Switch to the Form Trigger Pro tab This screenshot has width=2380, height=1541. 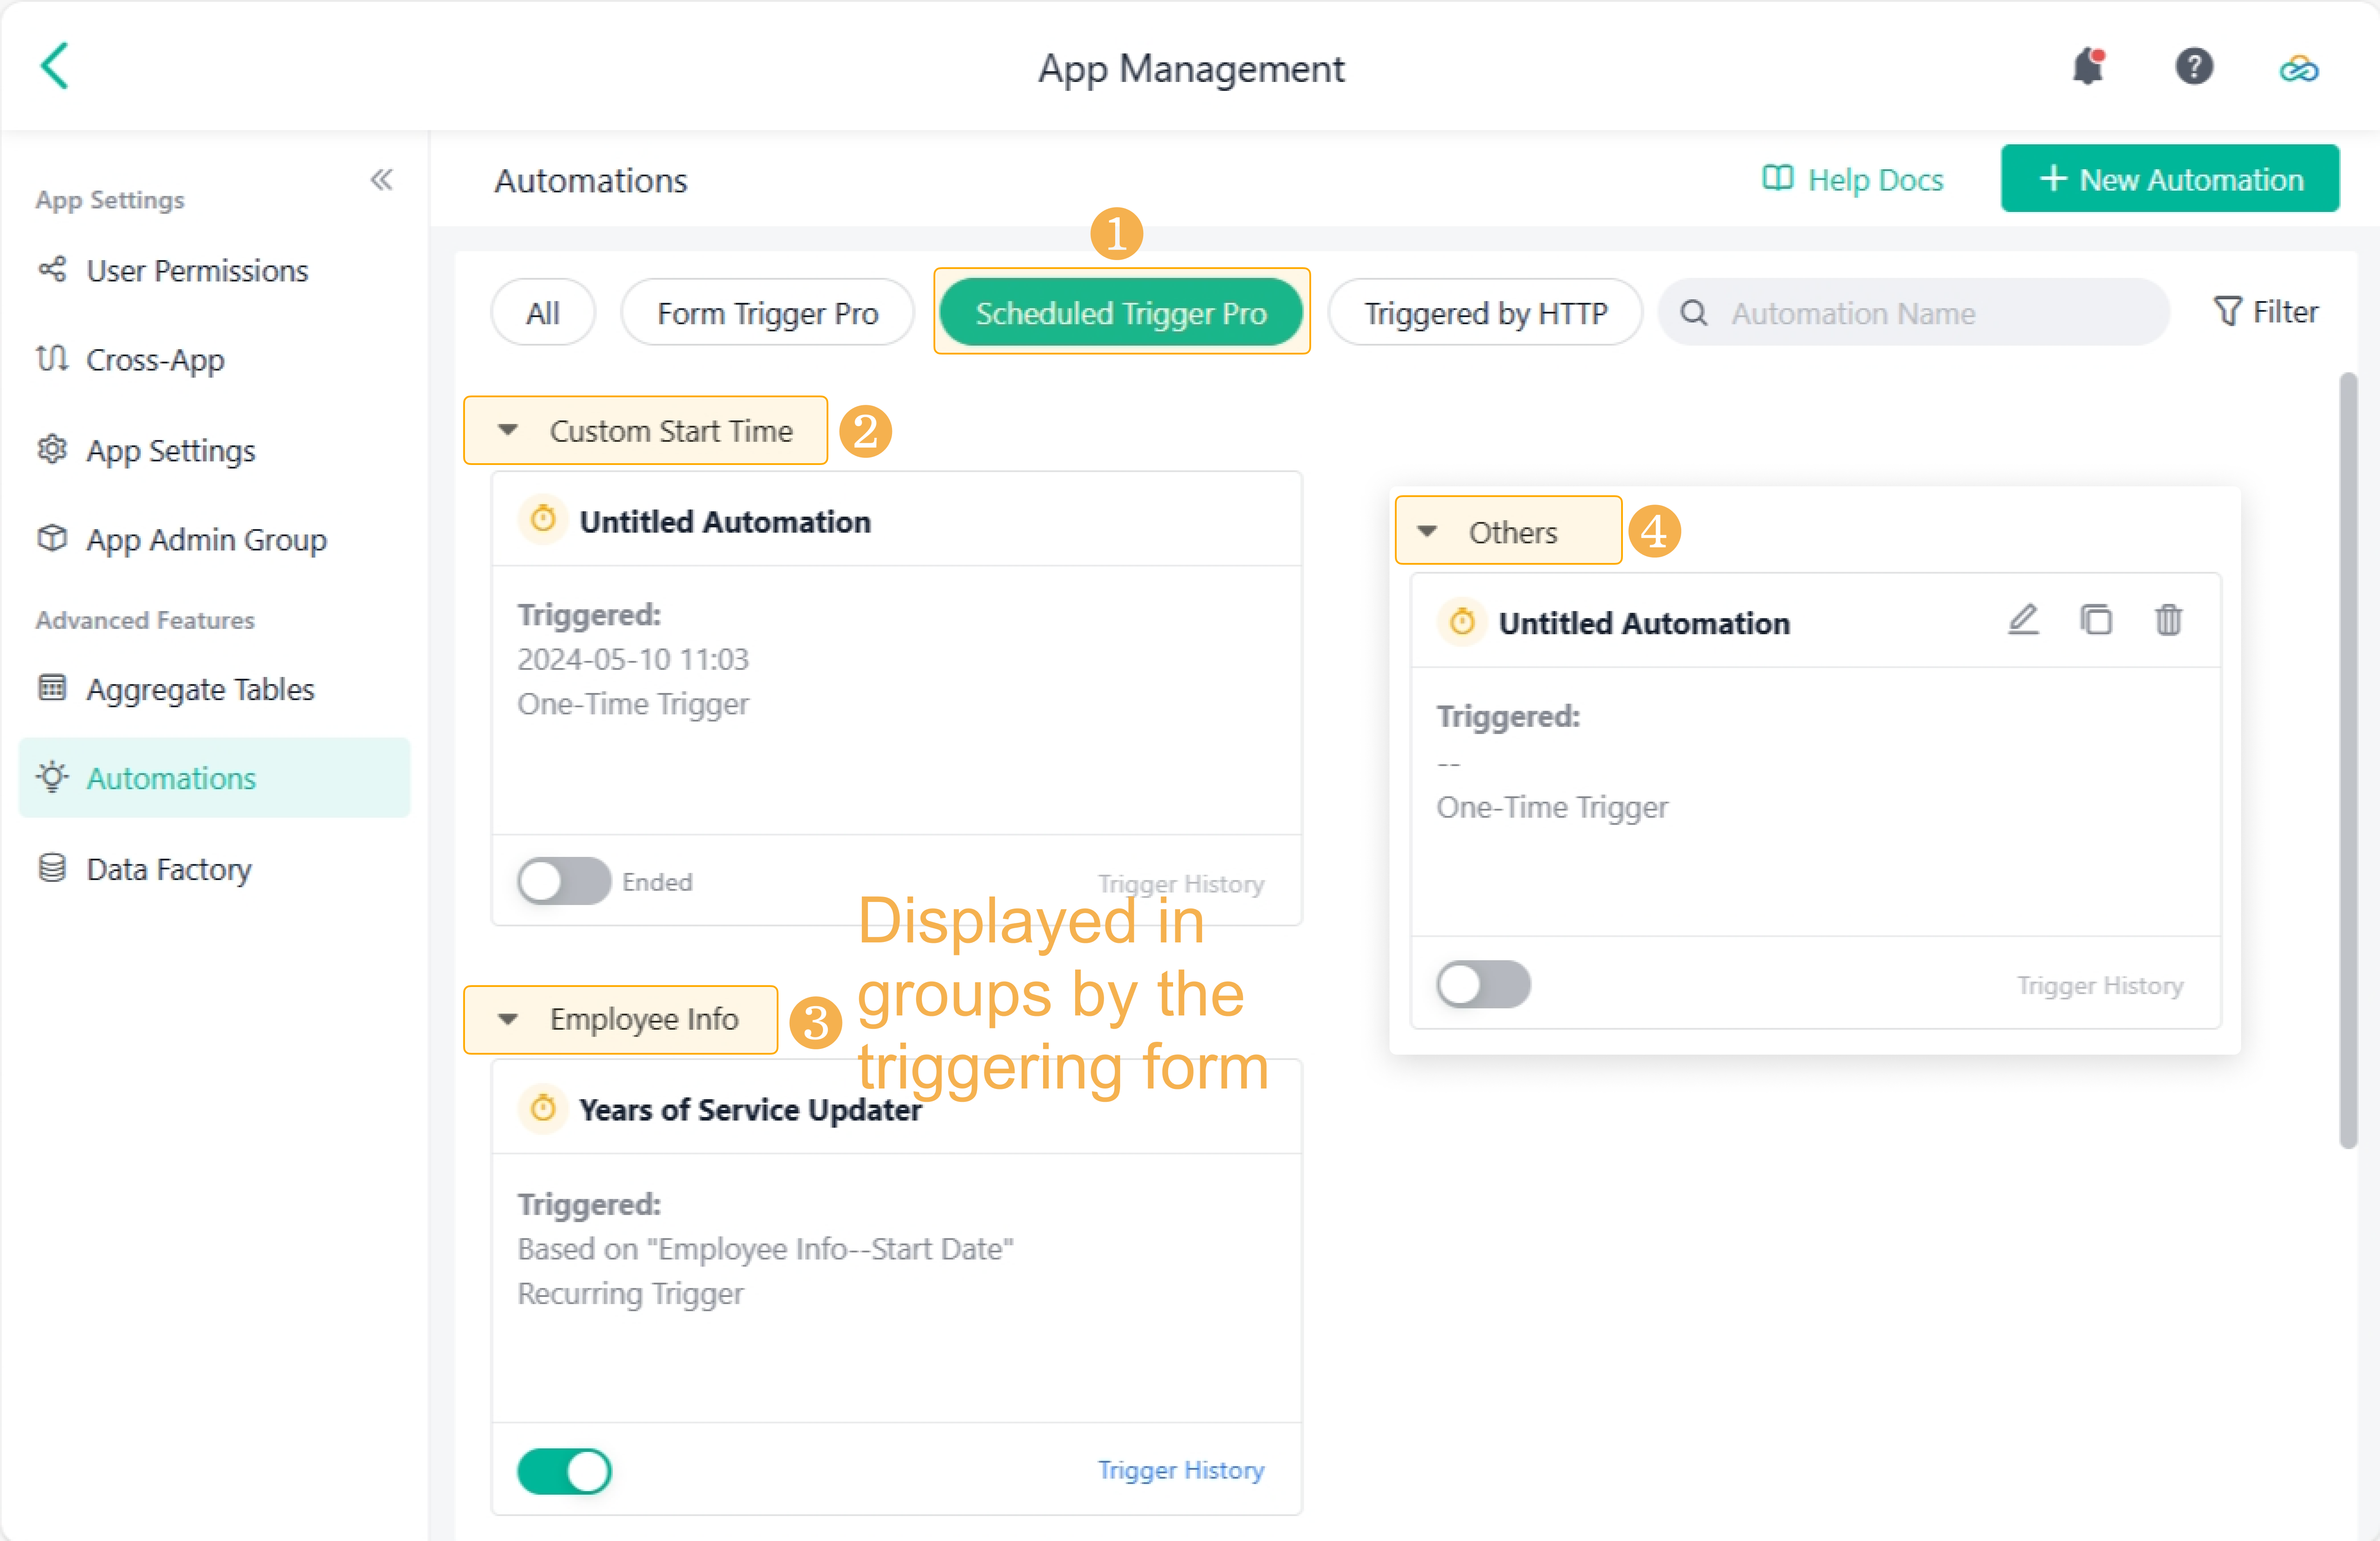[x=767, y=313]
